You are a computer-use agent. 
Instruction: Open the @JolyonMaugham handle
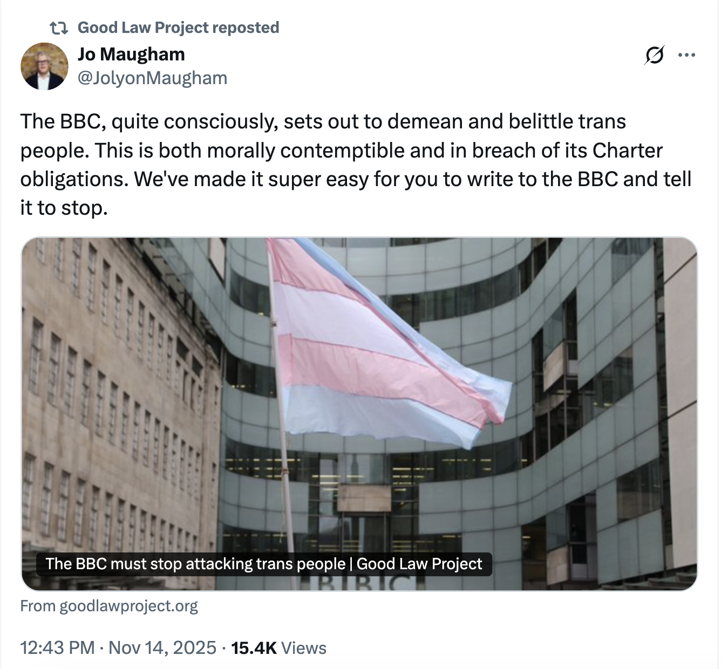point(152,78)
